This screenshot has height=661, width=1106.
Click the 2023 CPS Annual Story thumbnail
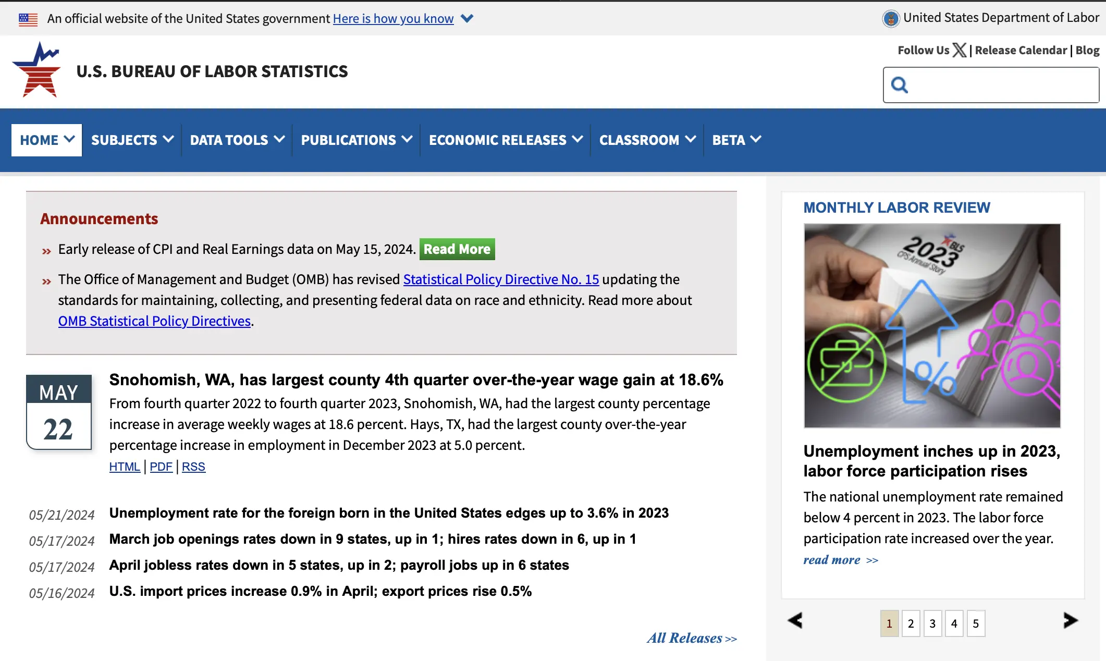click(932, 326)
